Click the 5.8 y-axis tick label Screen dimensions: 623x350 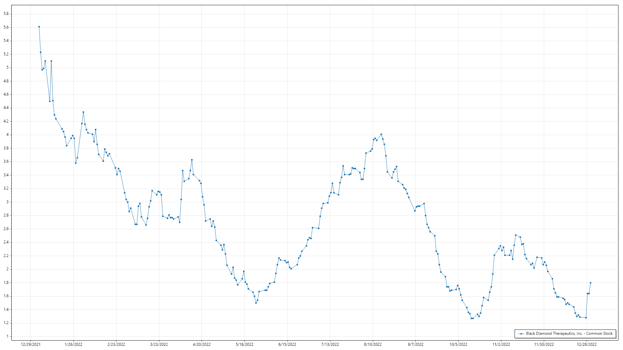pyautogui.click(x=6, y=14)
